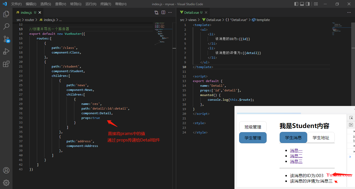355x189 pixels.
Task: Click console.log(this.$route) line
Action: tap(231, 100)
